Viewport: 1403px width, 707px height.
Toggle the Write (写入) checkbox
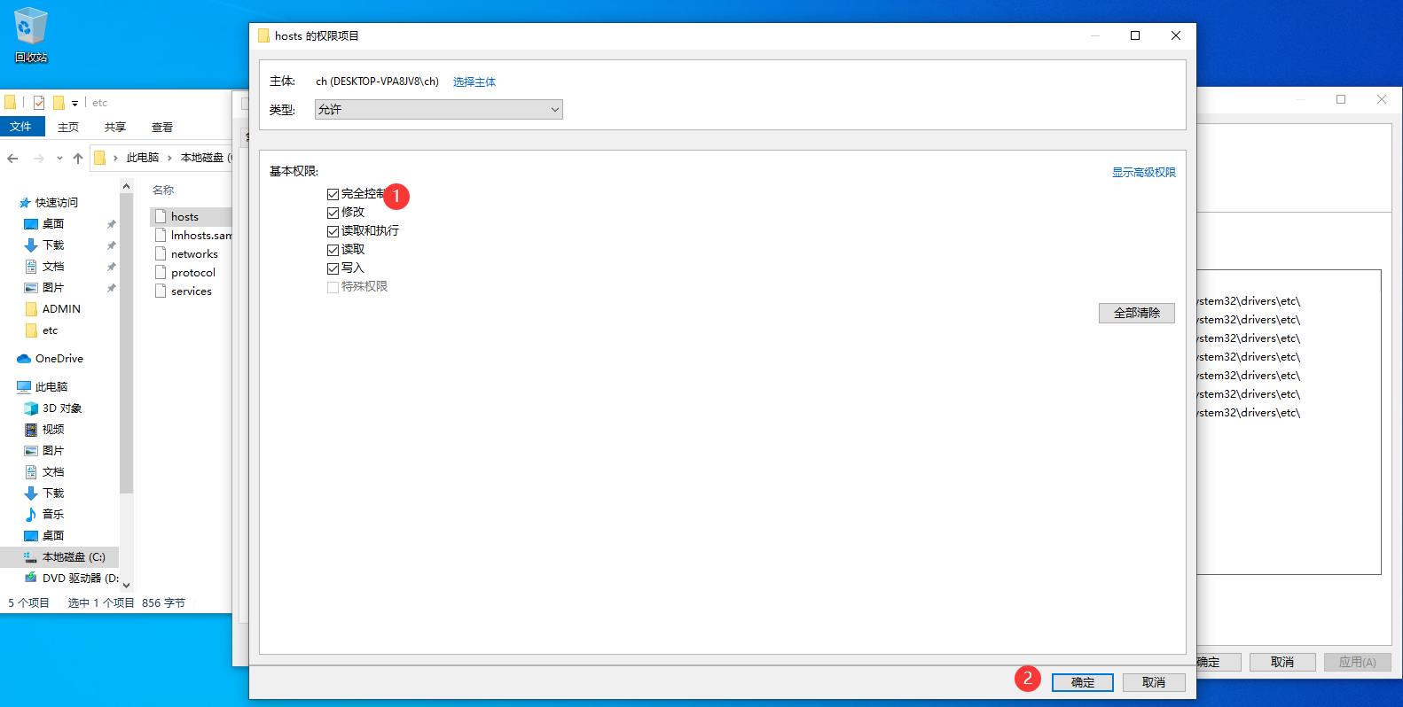(333, 268)
